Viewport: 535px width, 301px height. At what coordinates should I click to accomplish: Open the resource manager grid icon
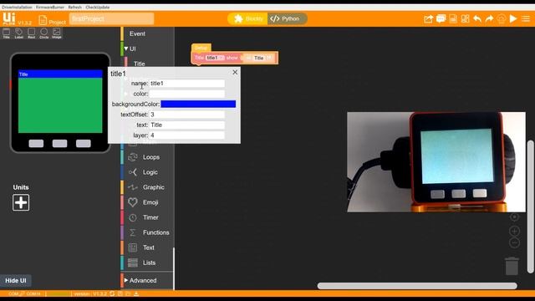coord(465,18)
